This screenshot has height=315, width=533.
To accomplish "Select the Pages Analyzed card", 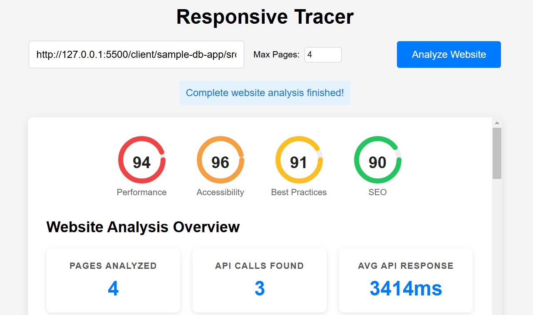I will coord(113,280).
